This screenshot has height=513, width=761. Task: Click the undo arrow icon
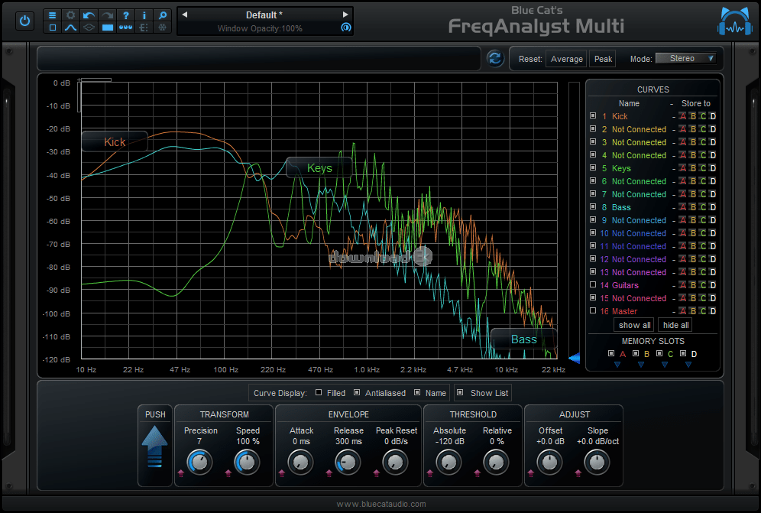[89, 15]
